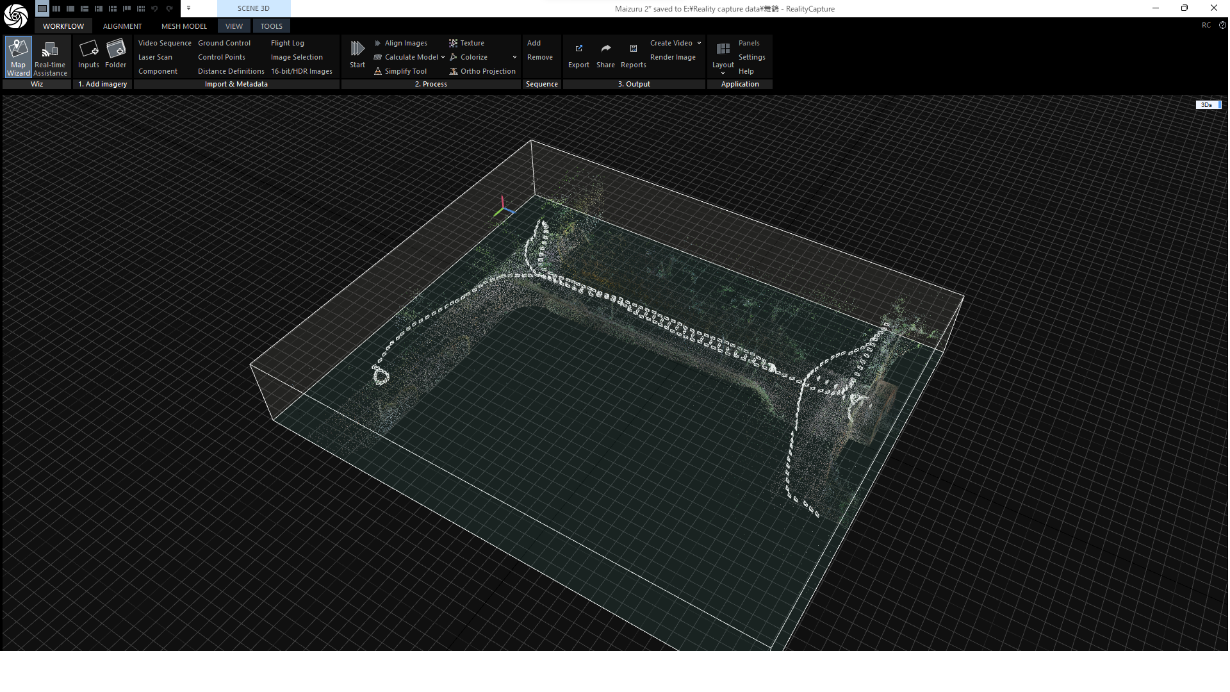Import a Component
This screenshot has height=692, width=1230.
(x=158, y=71)
